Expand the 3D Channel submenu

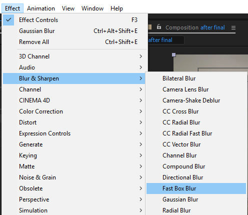pos(74,56)
